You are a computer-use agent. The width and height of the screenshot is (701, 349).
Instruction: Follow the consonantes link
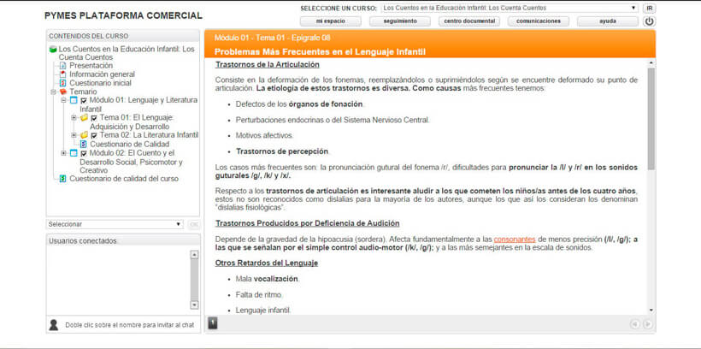515,240
